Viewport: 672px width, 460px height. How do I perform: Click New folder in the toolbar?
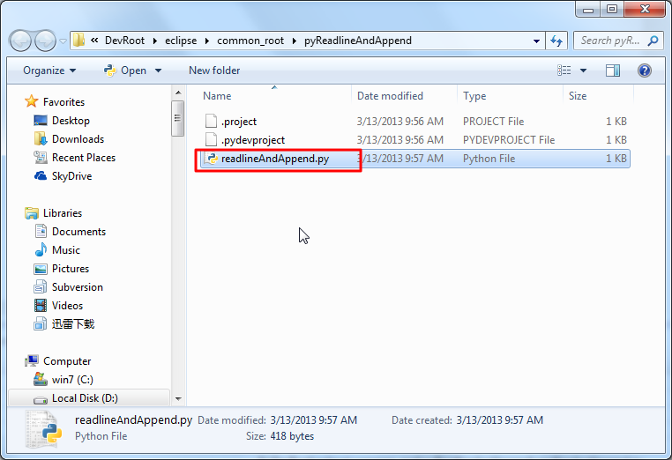tap(214, 70)
